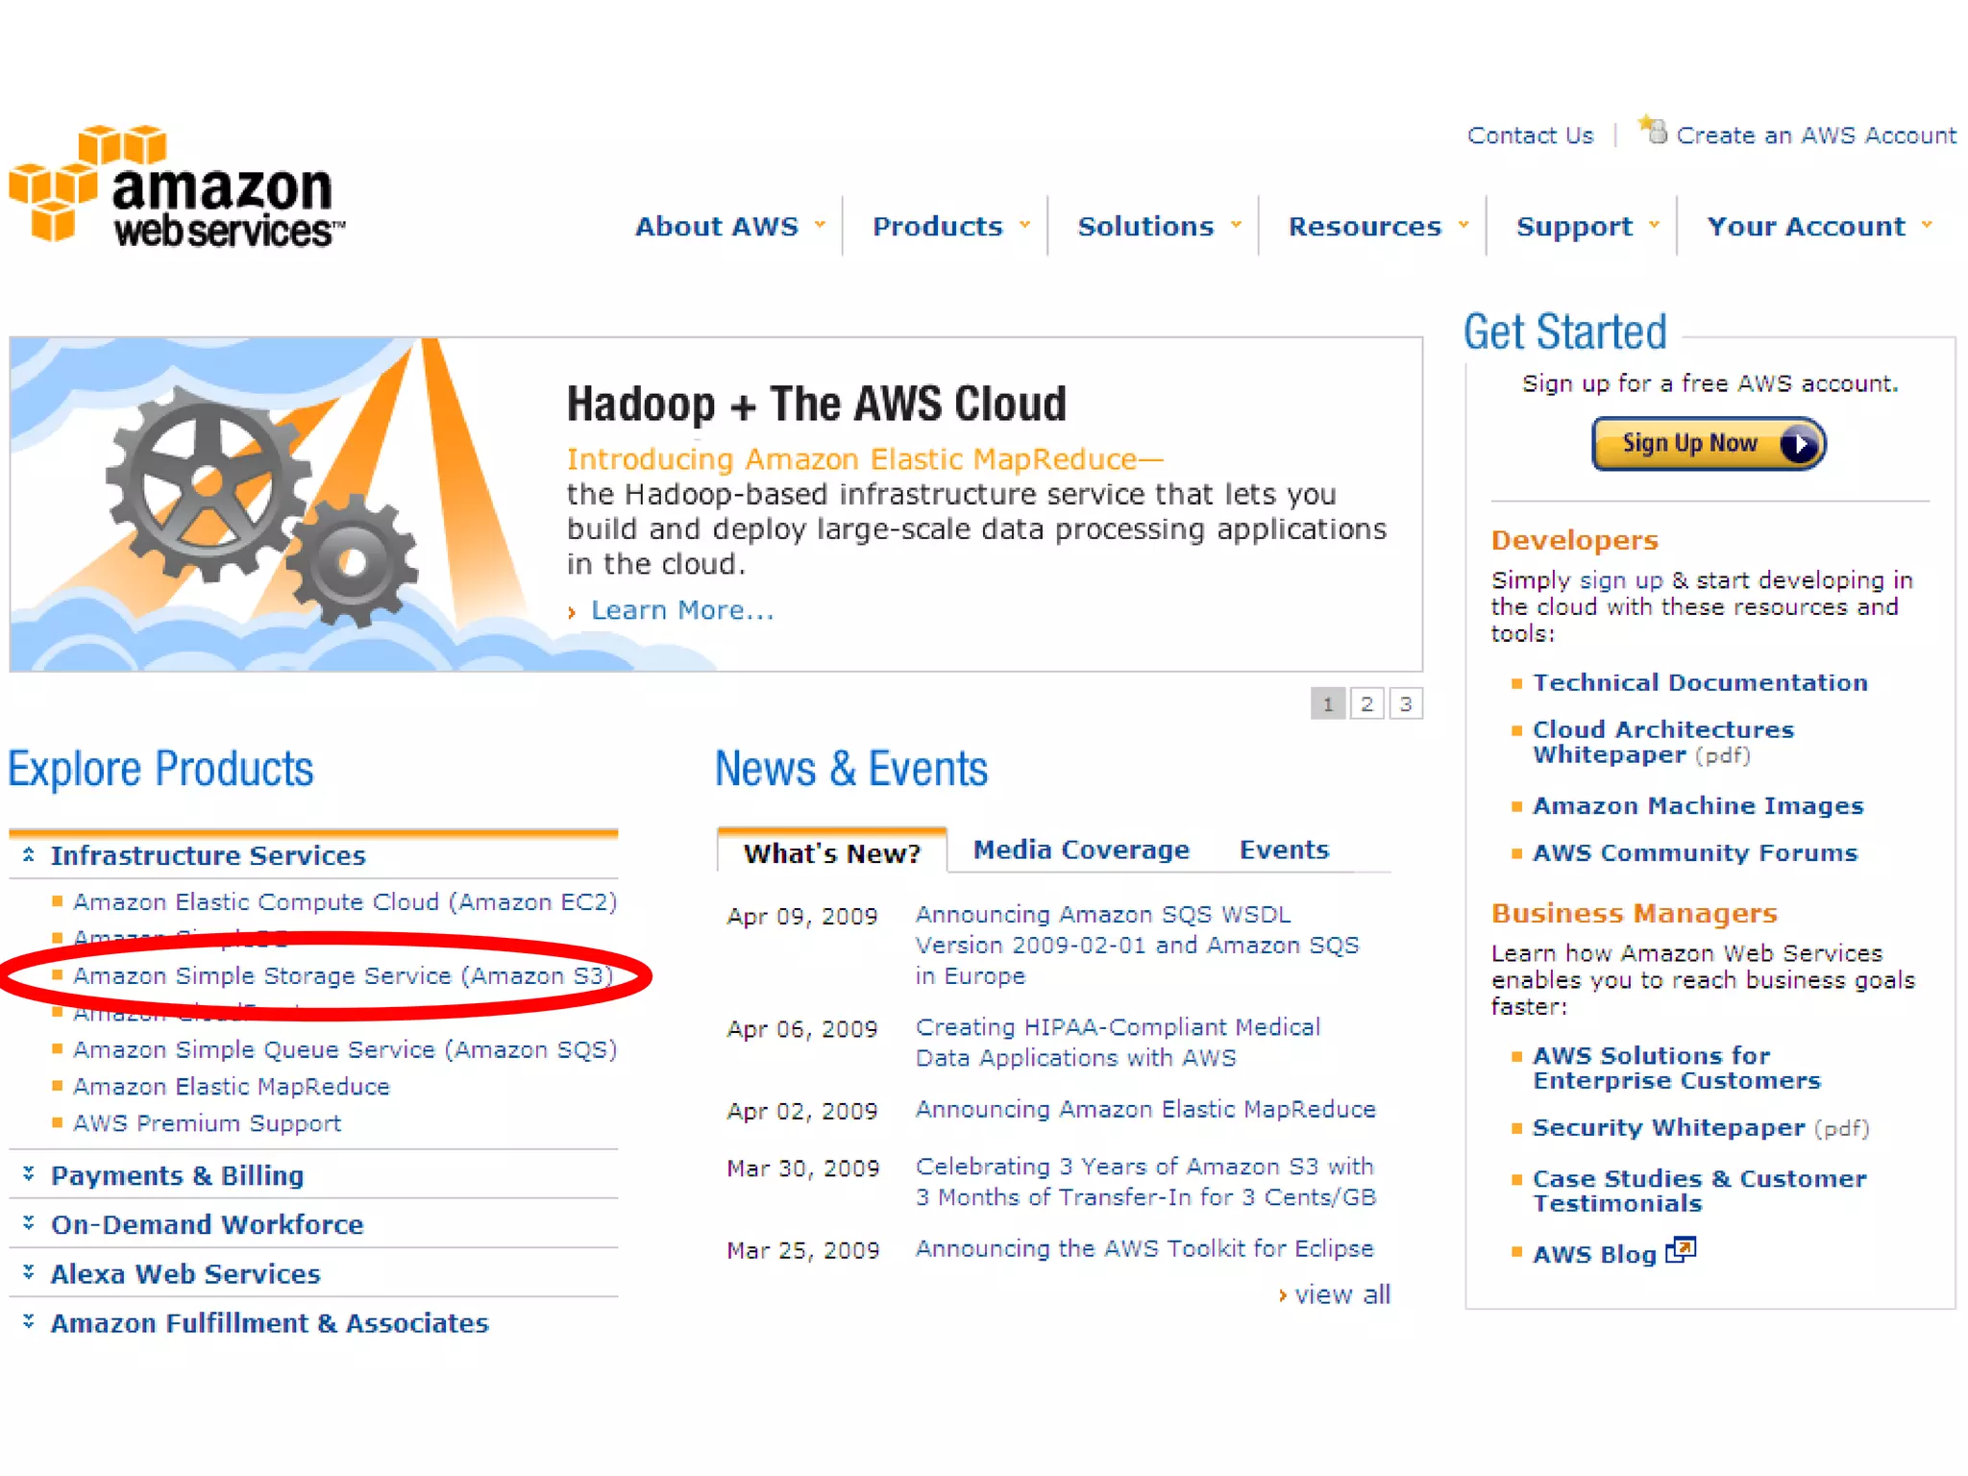Open AWS Premium Support link
Image resolution: width=1968 pixels, height=1476 pixels.
207,1123
